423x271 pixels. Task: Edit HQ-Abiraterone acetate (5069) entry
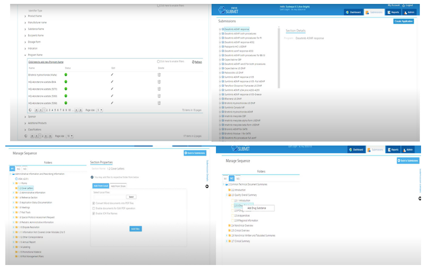(112, 96)
